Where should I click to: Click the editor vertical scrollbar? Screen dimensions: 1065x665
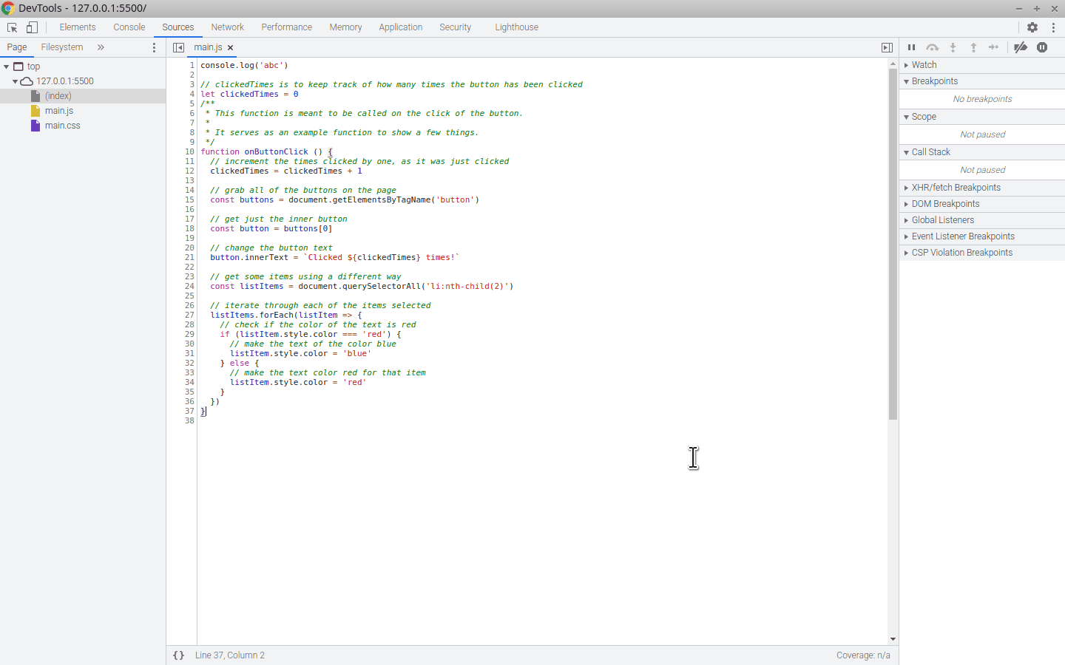[x=893, y=244]
